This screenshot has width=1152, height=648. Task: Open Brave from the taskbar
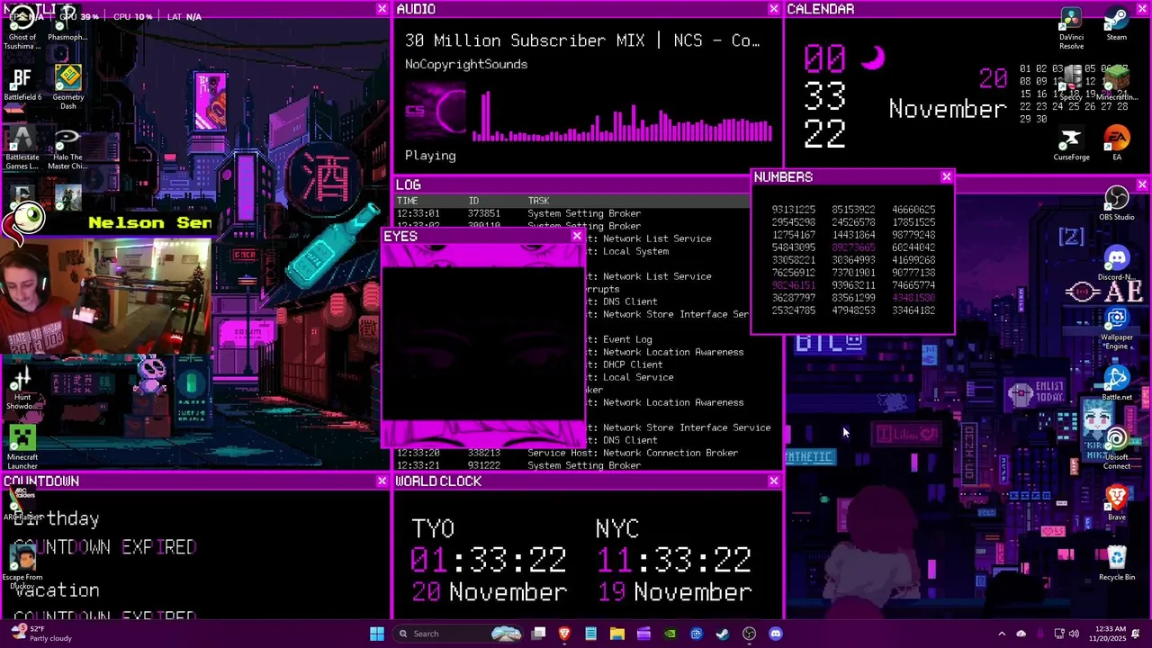[x=564, y=634]
